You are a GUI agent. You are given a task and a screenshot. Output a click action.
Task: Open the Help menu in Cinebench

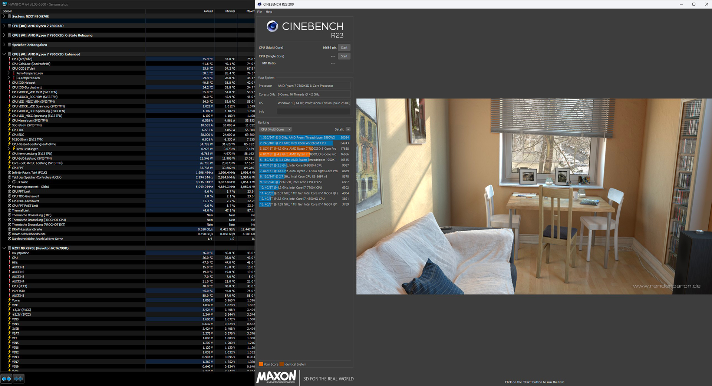(269, 12)
